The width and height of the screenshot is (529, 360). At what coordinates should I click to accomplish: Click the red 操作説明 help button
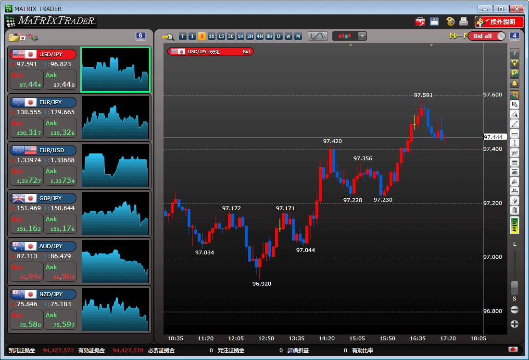[x=499, y=22]
